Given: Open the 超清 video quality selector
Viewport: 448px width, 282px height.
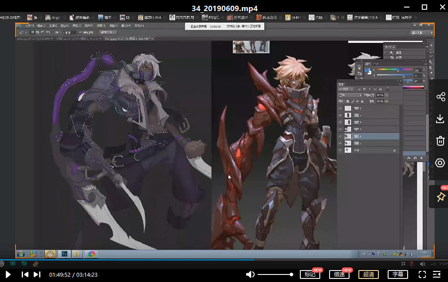Looking at the screenshot, I should (x=369, y=274).
